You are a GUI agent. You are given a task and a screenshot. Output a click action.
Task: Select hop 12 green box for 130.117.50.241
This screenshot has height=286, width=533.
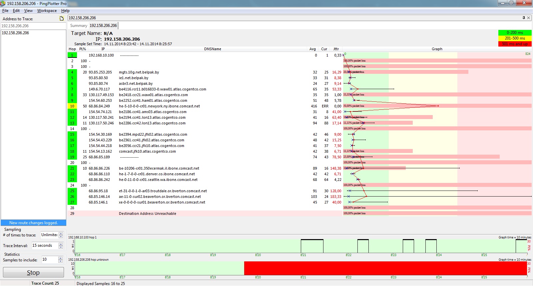(x=72, y=117)
